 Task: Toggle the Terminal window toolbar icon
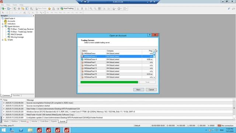[27, 8]
